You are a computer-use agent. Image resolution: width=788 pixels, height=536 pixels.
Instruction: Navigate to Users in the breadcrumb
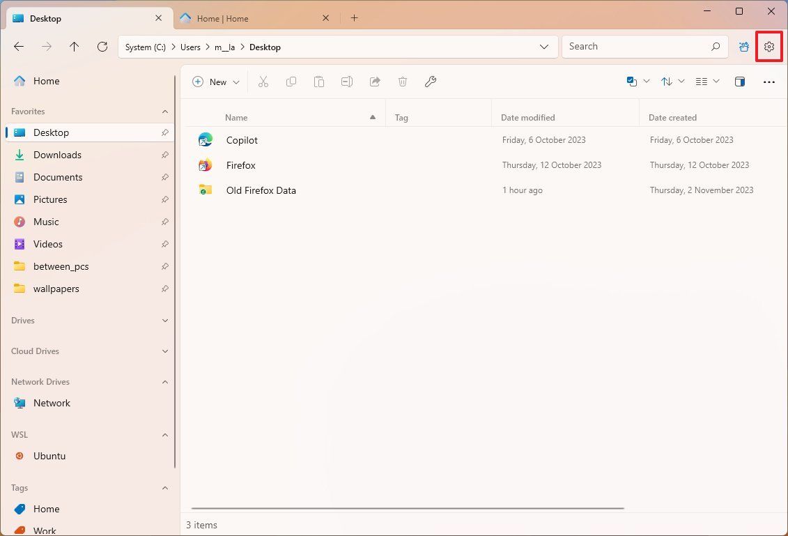click(x=190, y=47)
